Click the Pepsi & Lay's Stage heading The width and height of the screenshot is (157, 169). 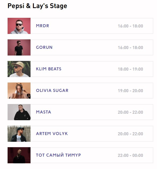37,6
